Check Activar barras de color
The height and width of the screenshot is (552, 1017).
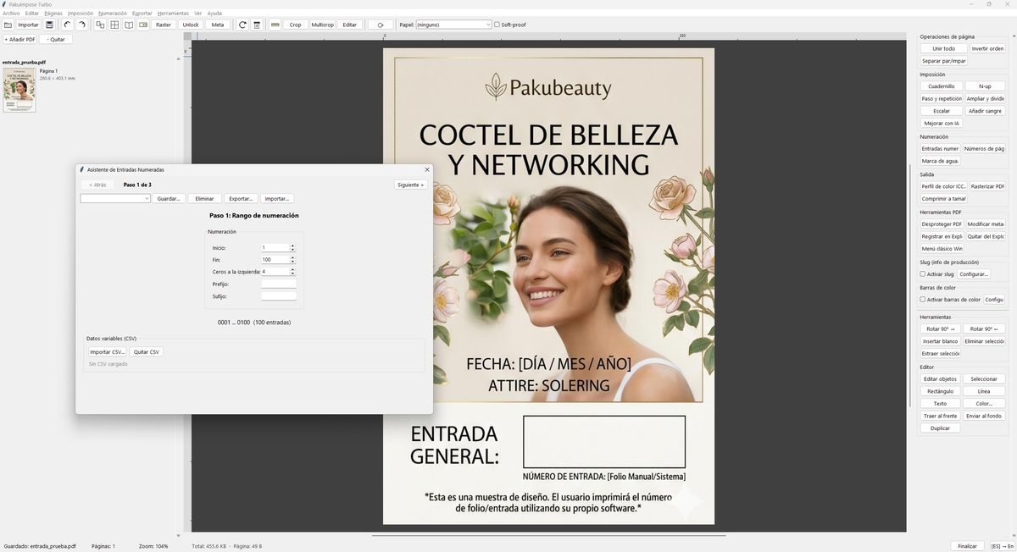coord(923,300)
